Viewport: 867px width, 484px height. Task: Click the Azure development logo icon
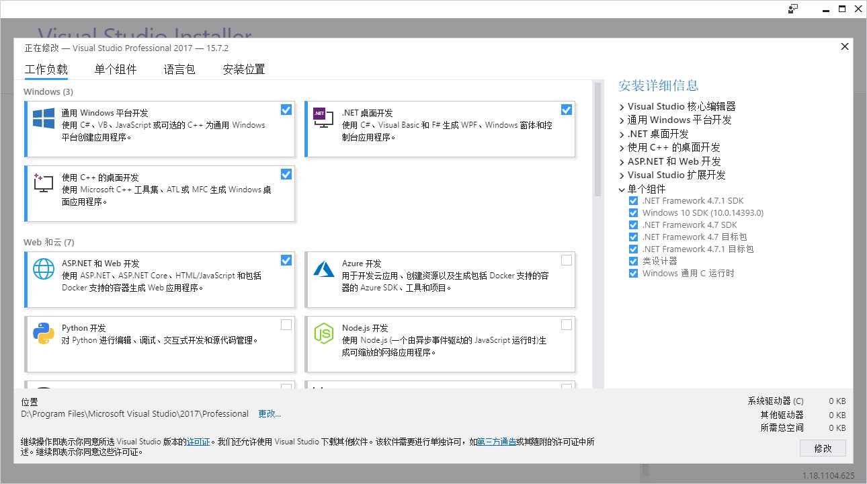324,269
